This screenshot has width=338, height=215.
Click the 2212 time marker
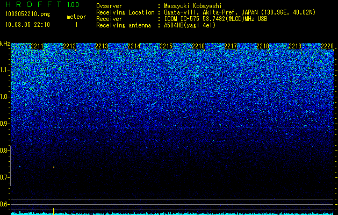69,46
